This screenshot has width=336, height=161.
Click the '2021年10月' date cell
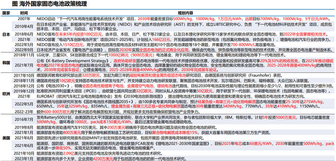pos(24,153)
